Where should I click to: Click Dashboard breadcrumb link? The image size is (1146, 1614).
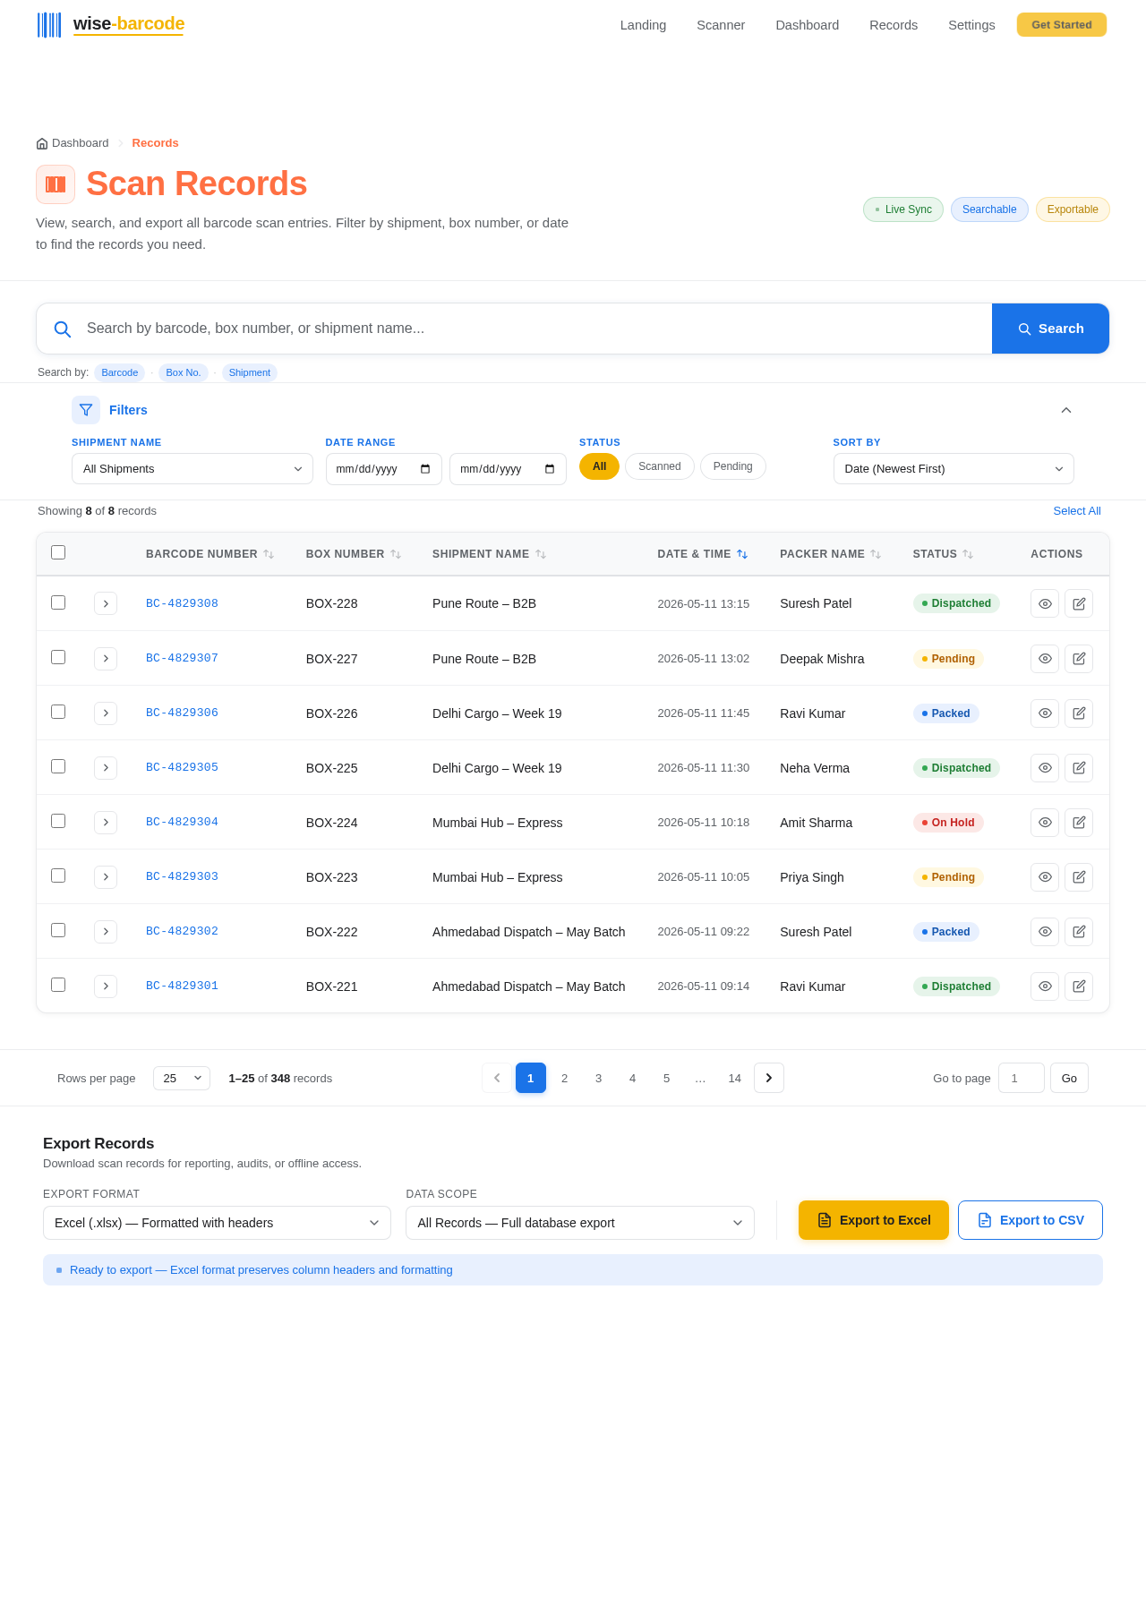point(73,143)
